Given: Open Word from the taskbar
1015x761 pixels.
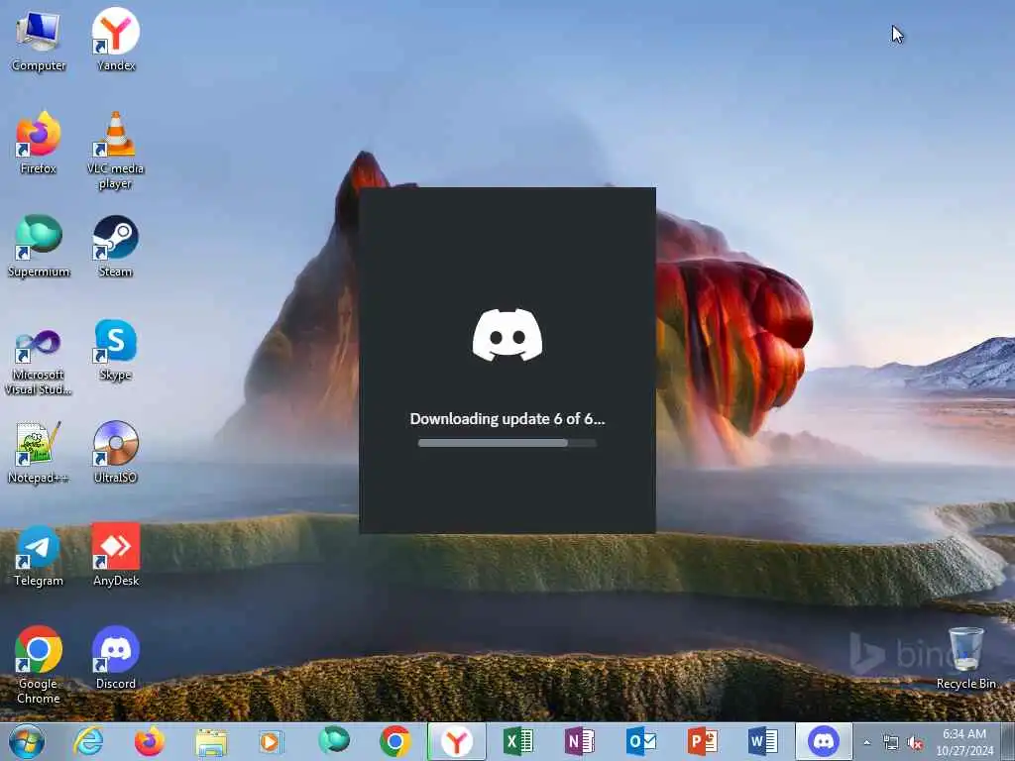Looking at the screenshot, I should 763,741.
